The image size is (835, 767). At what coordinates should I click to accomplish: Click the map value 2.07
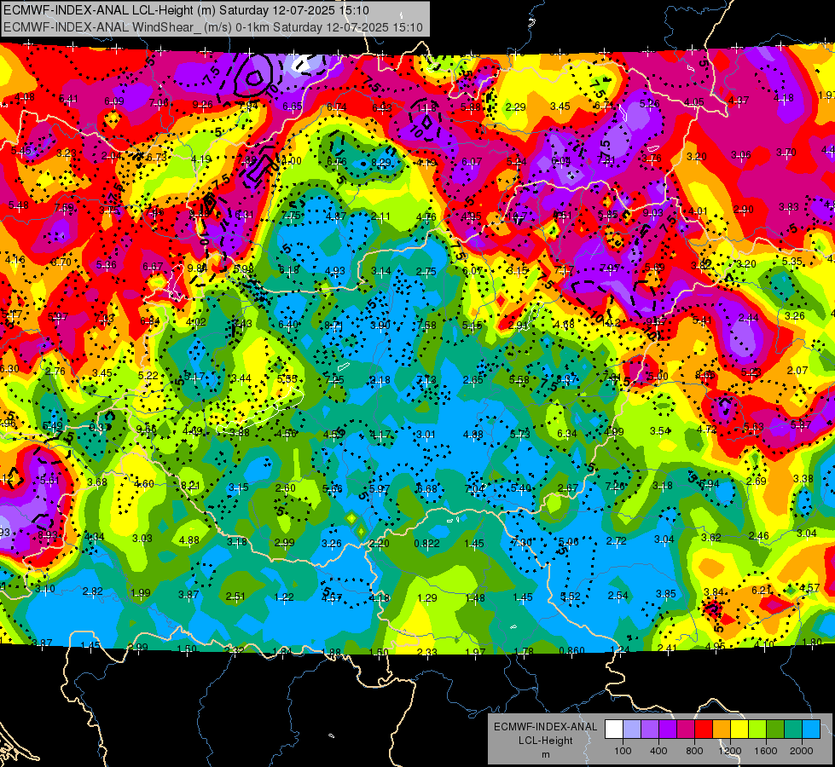[797, 370]
